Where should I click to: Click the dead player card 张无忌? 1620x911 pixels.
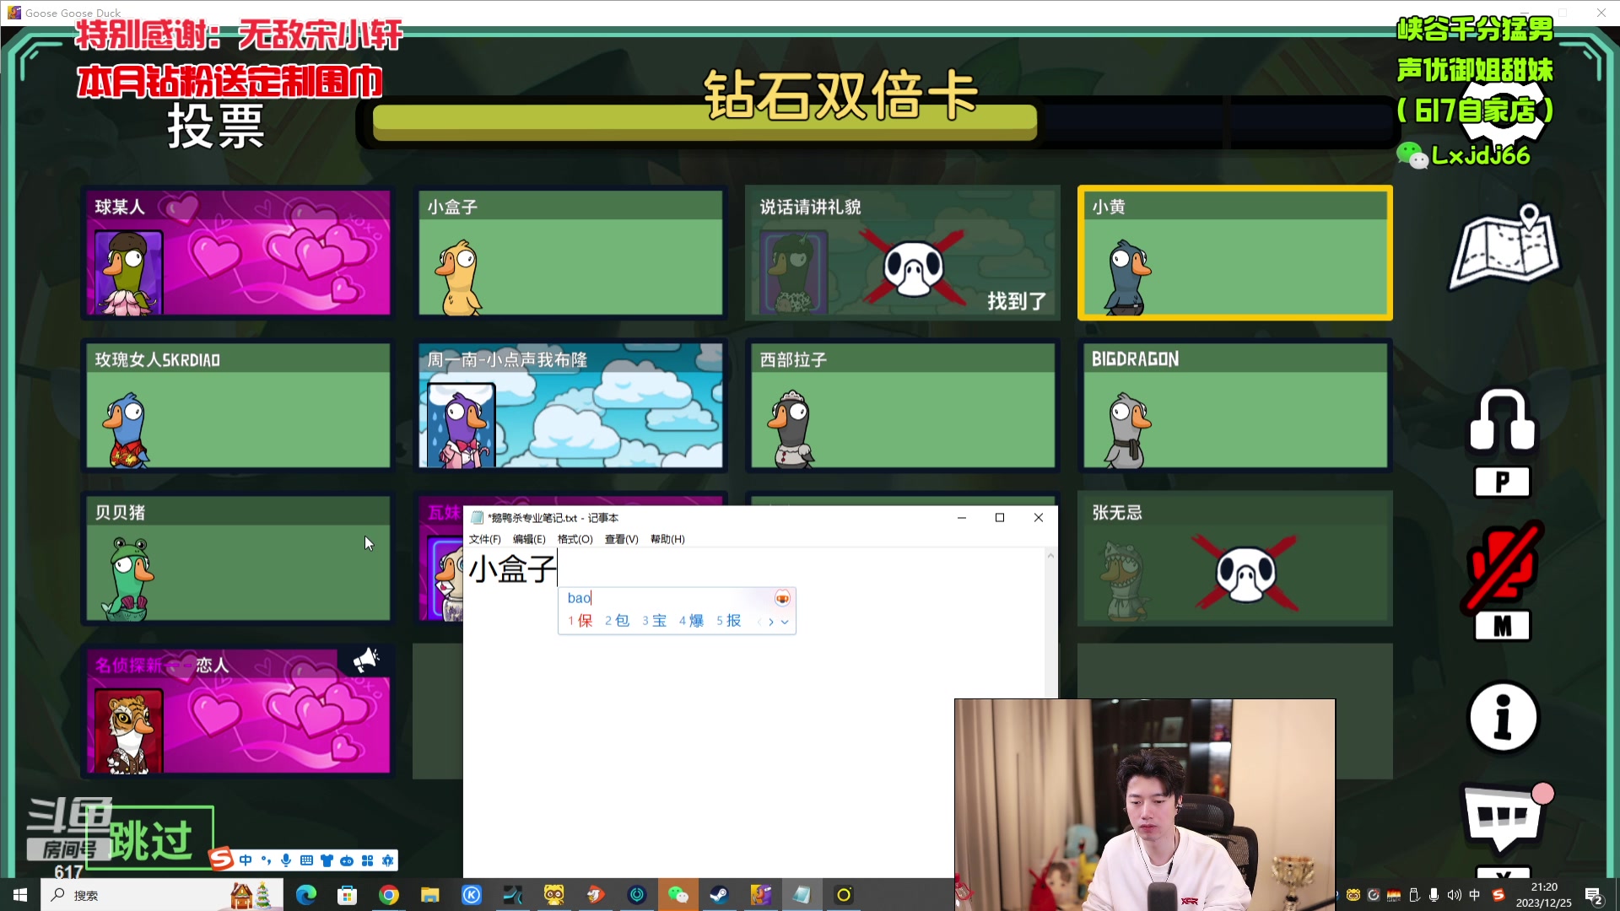pyautogui.click(x=1234, y=558)
